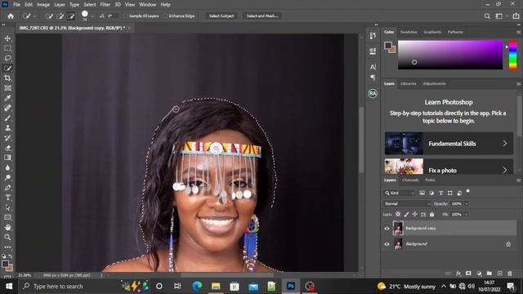This screenshot has height=294, width=523.
Task: Open the Layers panel menu
Action: 518,180
